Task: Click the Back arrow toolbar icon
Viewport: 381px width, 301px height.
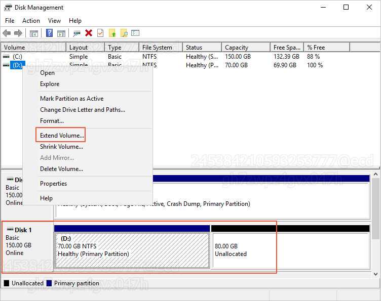Action: click(x=7, y=33)
